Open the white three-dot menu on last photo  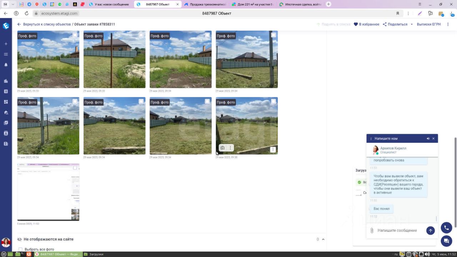click(273, 150)
